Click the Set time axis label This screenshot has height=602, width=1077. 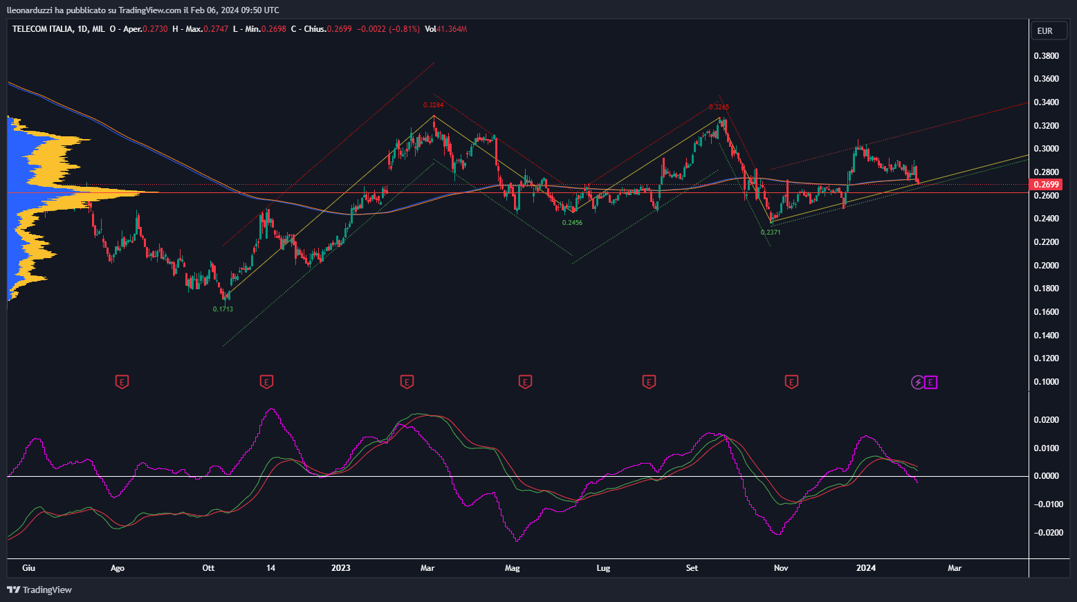[692, 568]
